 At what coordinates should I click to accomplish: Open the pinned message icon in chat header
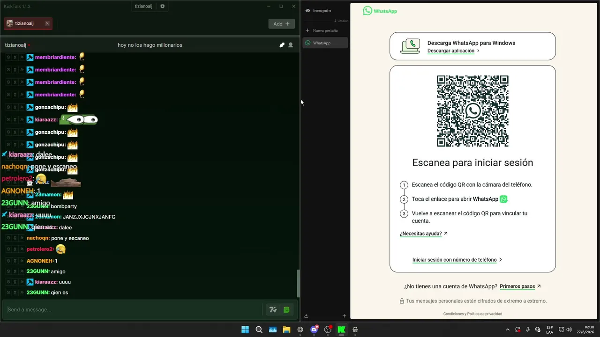pyautogui.click(x=282, y=45)
